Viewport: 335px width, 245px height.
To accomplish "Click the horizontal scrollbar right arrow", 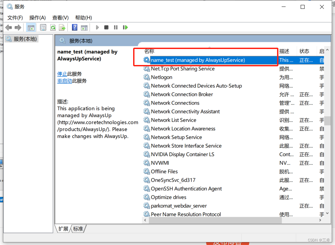I will point(320,220).
